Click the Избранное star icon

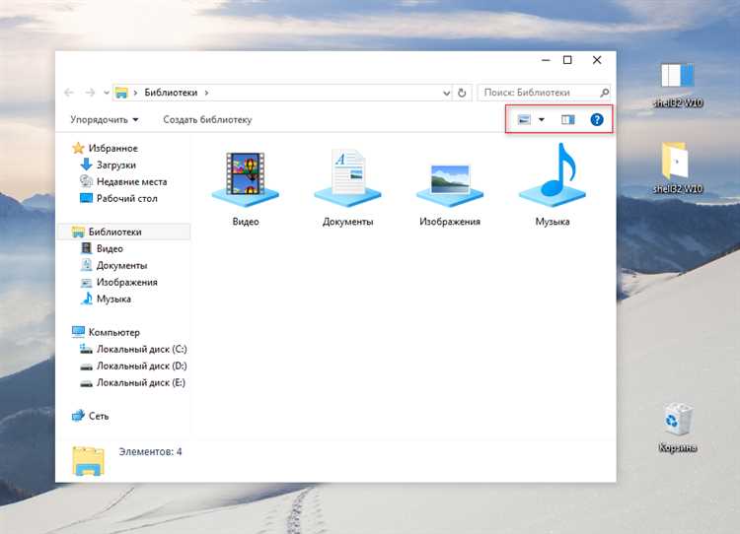[78, 148]
